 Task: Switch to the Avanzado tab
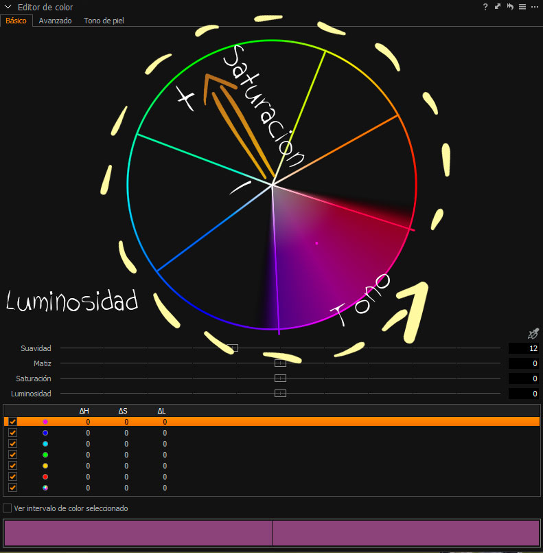[55, 21]
